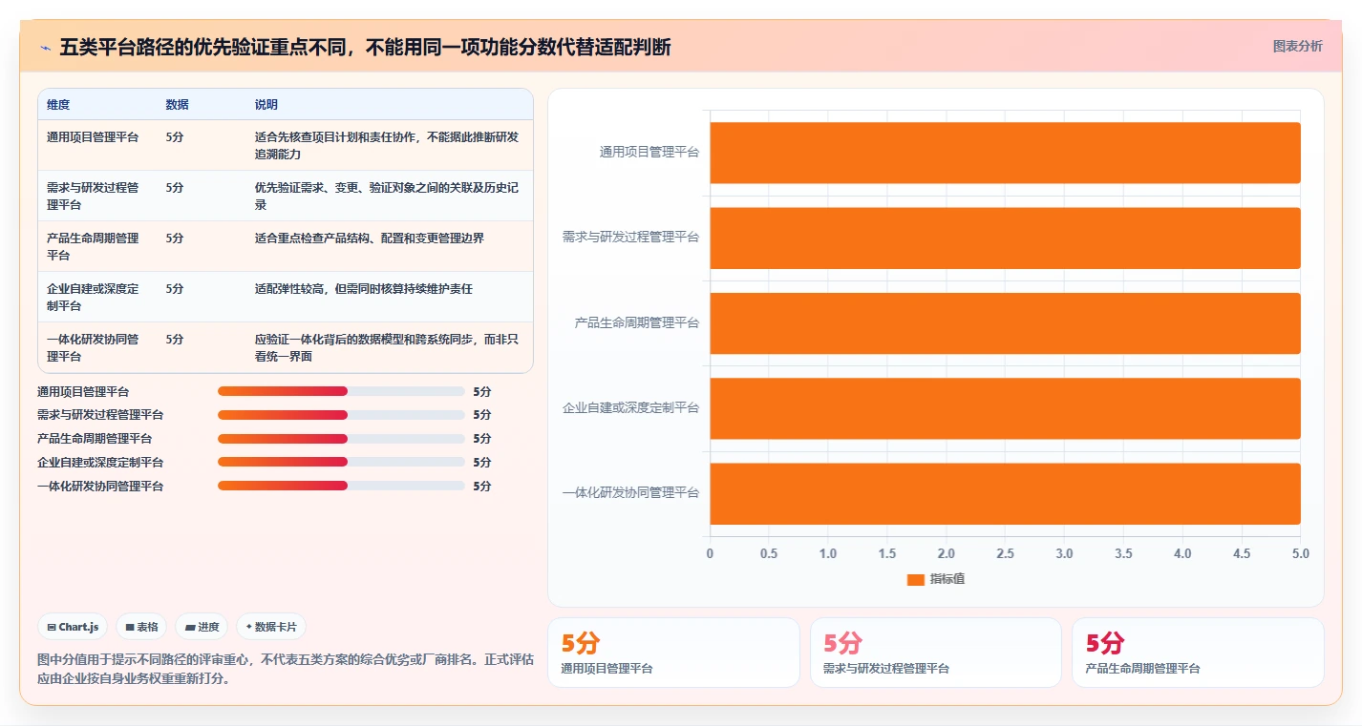Click the 产品生命周期管理平台 table row name

coord(93,246)
